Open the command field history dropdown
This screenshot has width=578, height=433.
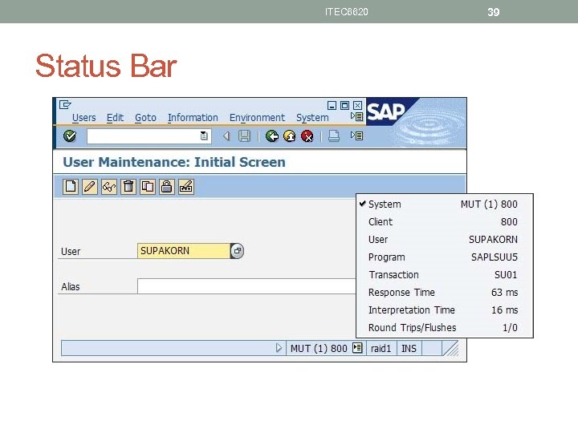204,136
